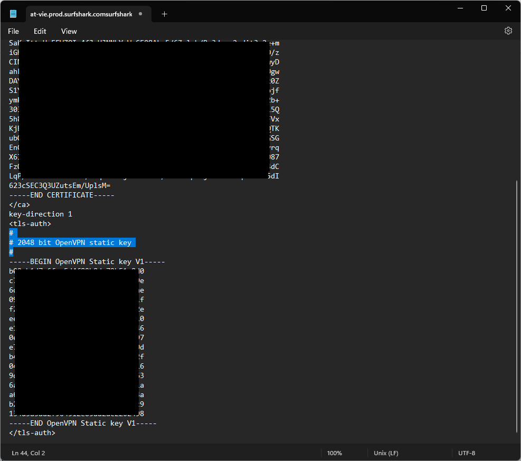Close the Notepad window
The height and width of the screenshot is (461, 521).
pos(508,8)
